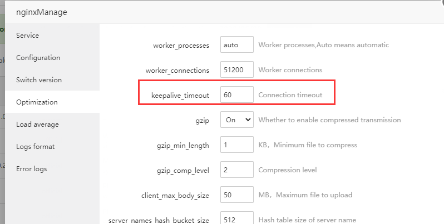
Task: Go to Configuration in the sidebar
Action: point(38,58)
